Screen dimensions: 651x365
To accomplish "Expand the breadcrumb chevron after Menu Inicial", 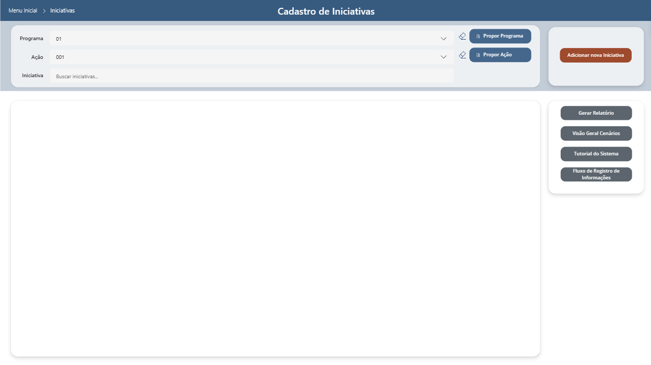I will point(44,10).
